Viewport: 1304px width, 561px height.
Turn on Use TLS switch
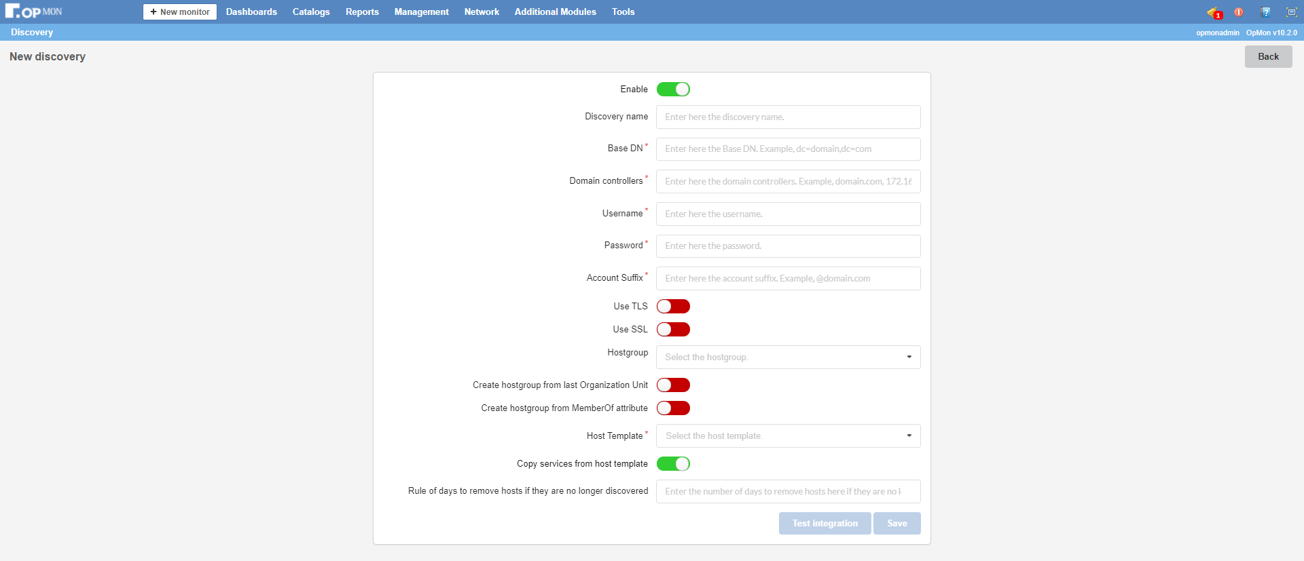pyautogui.click(x=673, y=307)
